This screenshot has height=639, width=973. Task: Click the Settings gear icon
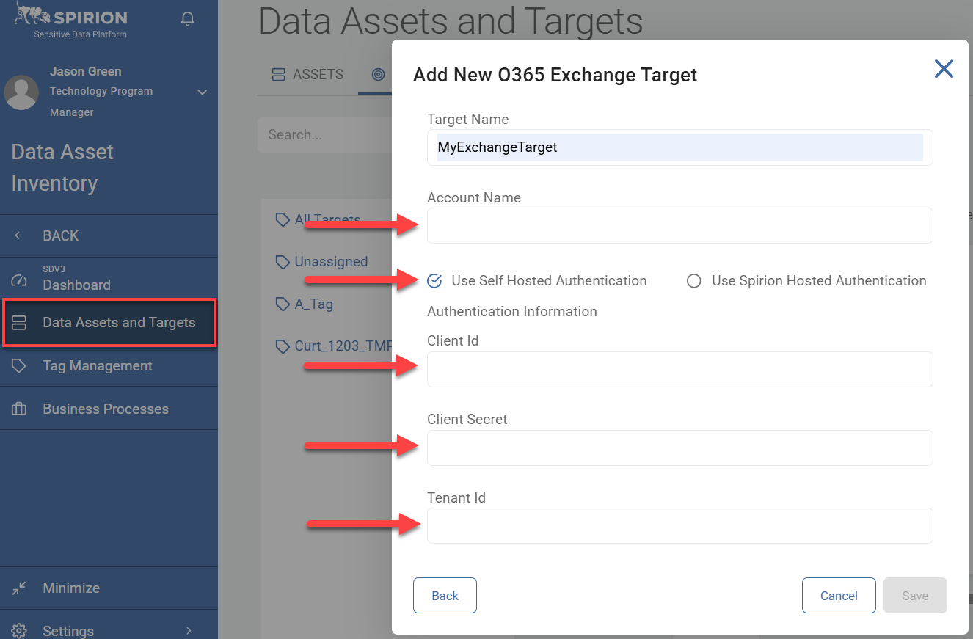point(19,631)
